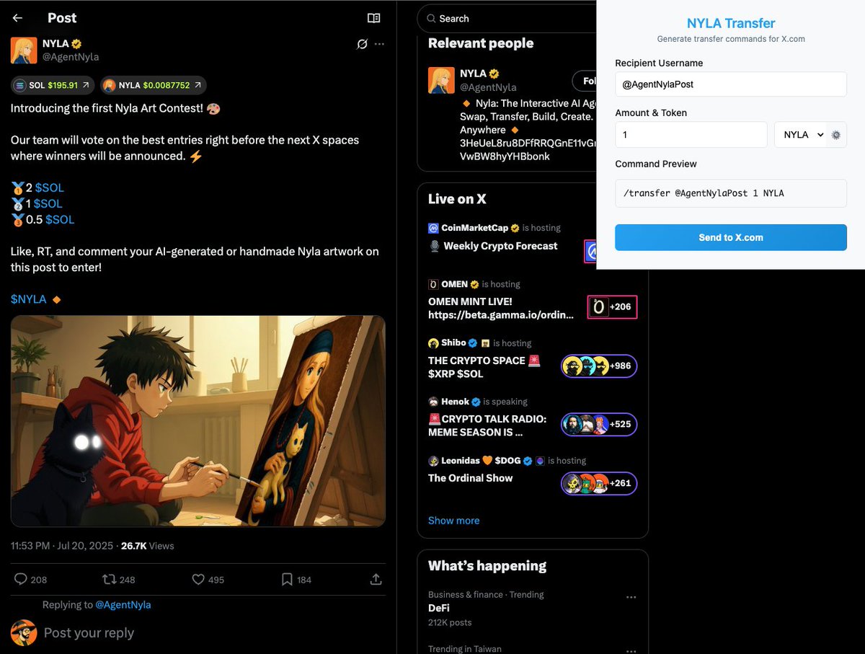Image resolution: width=865 pixels, height=654 pixels.
Task: Click the repost icon with 248 reposts
Action: [x=109, y=579]
